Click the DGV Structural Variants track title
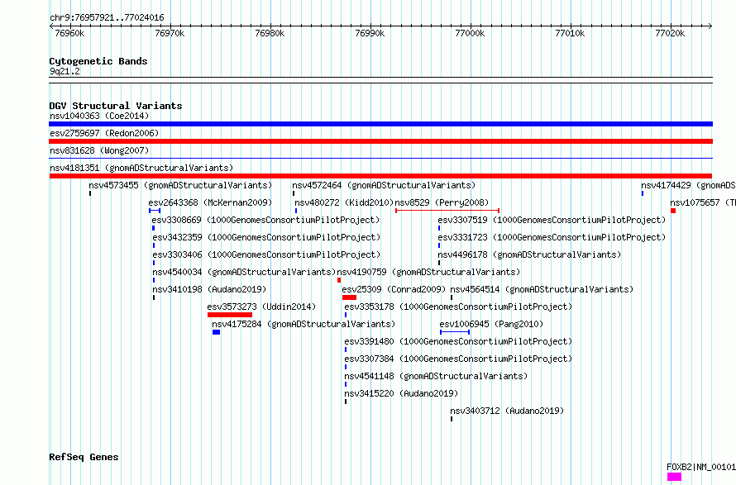 pyautogui.click(x=116, y=106)
